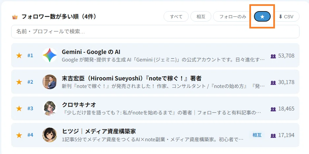Viewport: 309px width, 154px height.
Task: Click the followers icon beside 18,465
Action: (273, 109)
